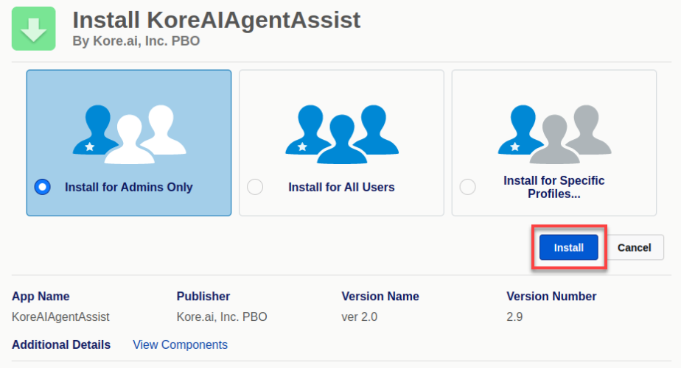Open the View Components link
The height and width of the screenshot is (368, 681).
180,344
